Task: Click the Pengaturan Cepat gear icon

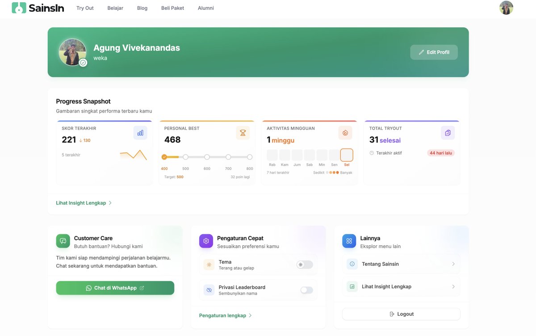Action: coord(206,241)
